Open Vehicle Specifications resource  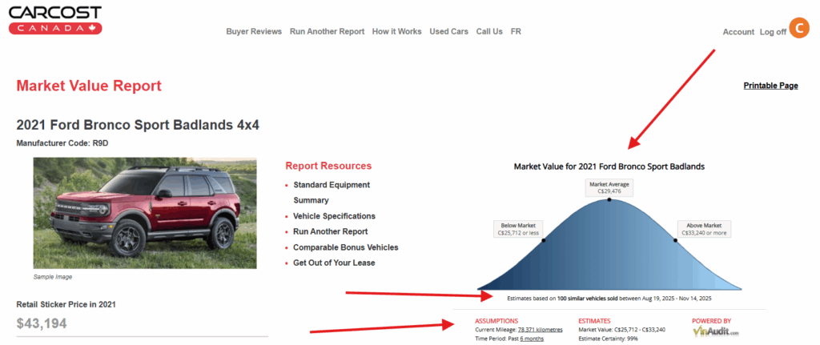[334, 216]
